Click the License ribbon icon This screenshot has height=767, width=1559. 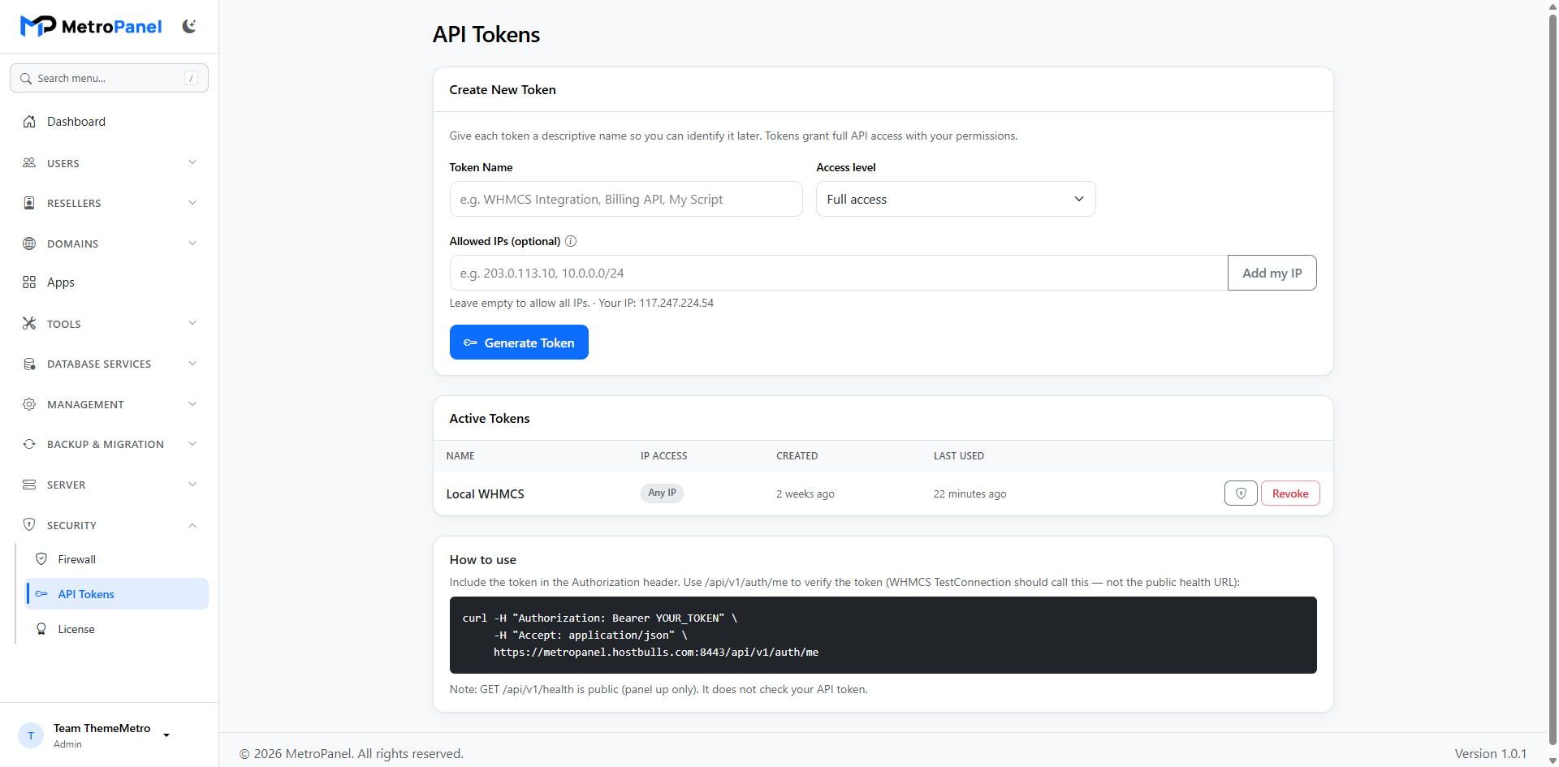pos(41,629)
